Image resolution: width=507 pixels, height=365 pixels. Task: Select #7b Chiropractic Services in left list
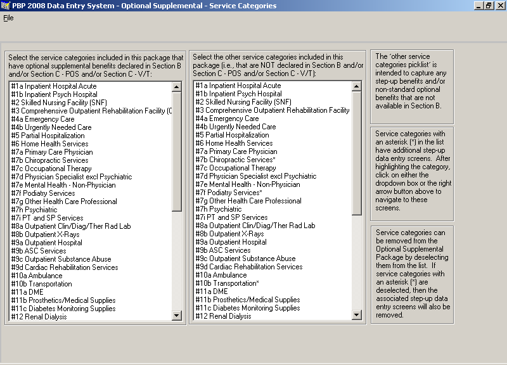pyautogui.click(x=91, y=160)
